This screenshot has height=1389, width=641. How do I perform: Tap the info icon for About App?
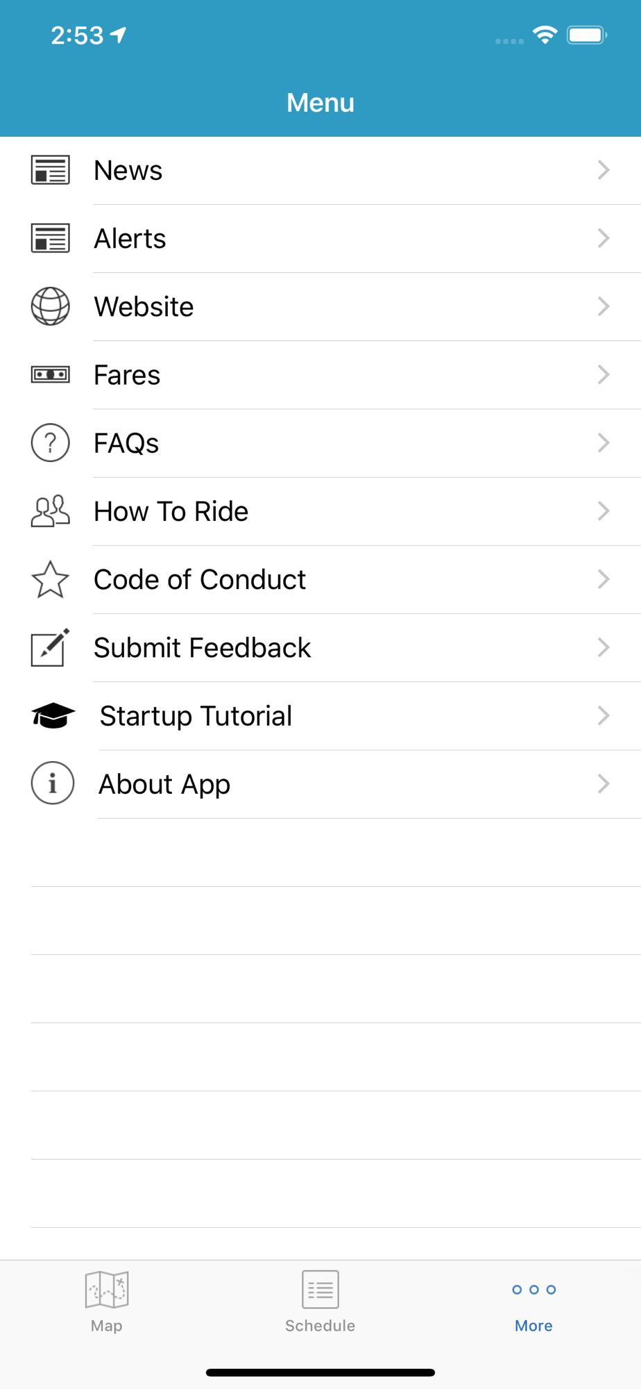click(x=53, y=783)
